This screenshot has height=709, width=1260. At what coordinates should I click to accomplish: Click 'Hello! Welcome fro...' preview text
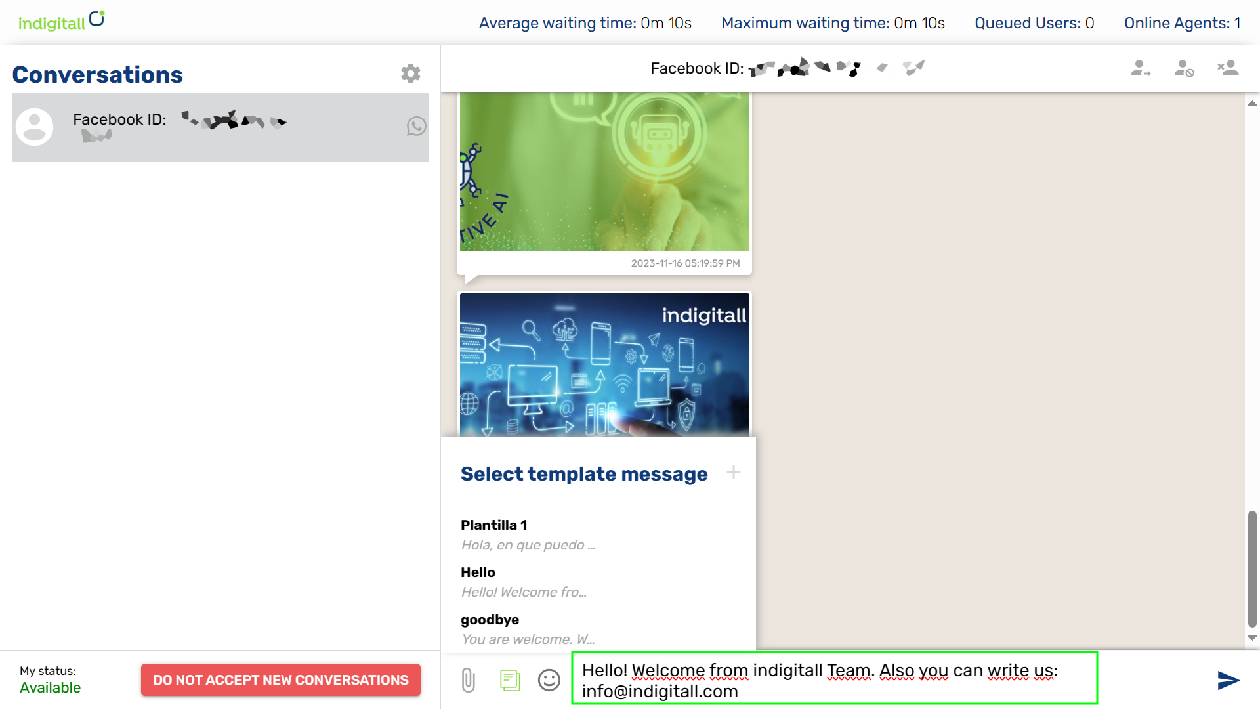[524, 592]
